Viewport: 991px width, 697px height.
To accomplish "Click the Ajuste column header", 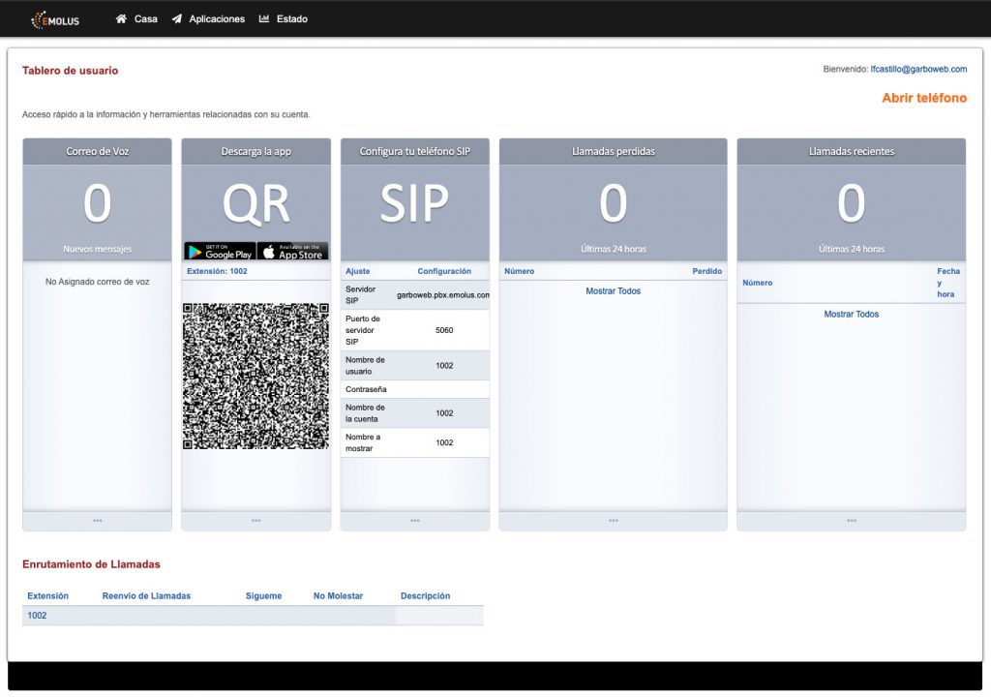I will (x=358, y=271).
